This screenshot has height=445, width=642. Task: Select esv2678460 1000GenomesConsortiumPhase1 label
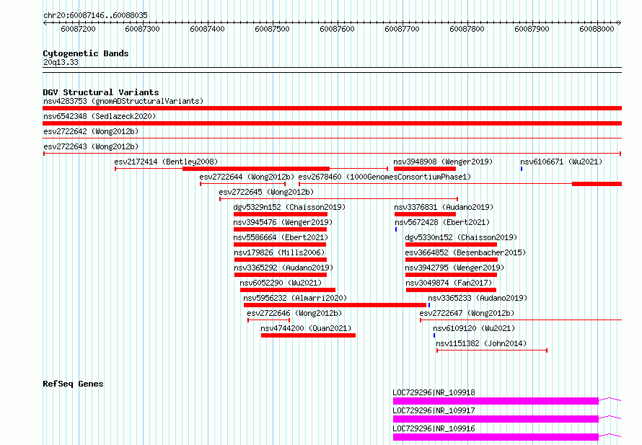(x=384, y=177)
